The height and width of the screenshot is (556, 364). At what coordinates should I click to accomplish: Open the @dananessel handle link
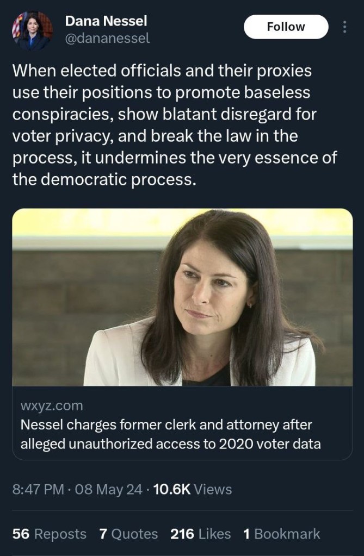pos(107,38)
